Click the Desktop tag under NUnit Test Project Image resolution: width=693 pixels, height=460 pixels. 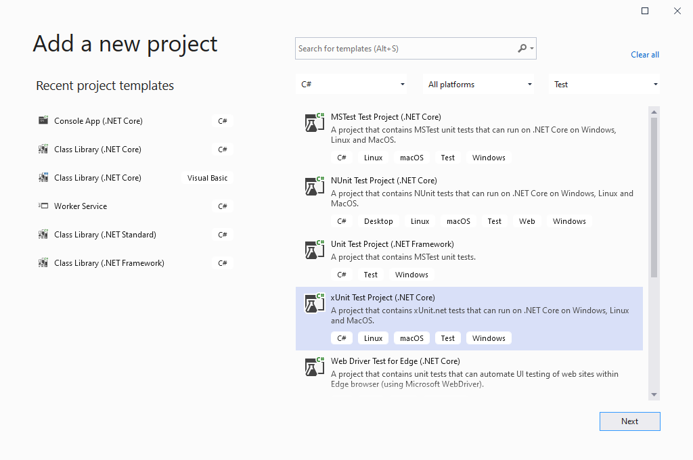coord(378,221)
